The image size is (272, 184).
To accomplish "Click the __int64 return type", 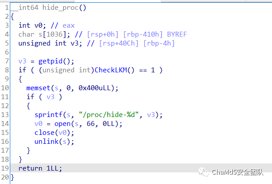I will click(25, 8).
